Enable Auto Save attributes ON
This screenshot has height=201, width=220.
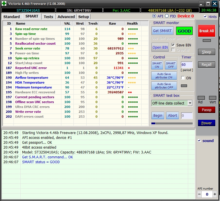point(164,76)
